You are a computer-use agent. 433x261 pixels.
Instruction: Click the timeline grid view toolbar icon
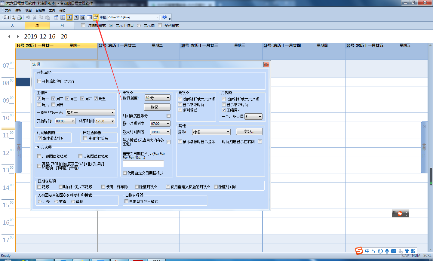point(89,17)
